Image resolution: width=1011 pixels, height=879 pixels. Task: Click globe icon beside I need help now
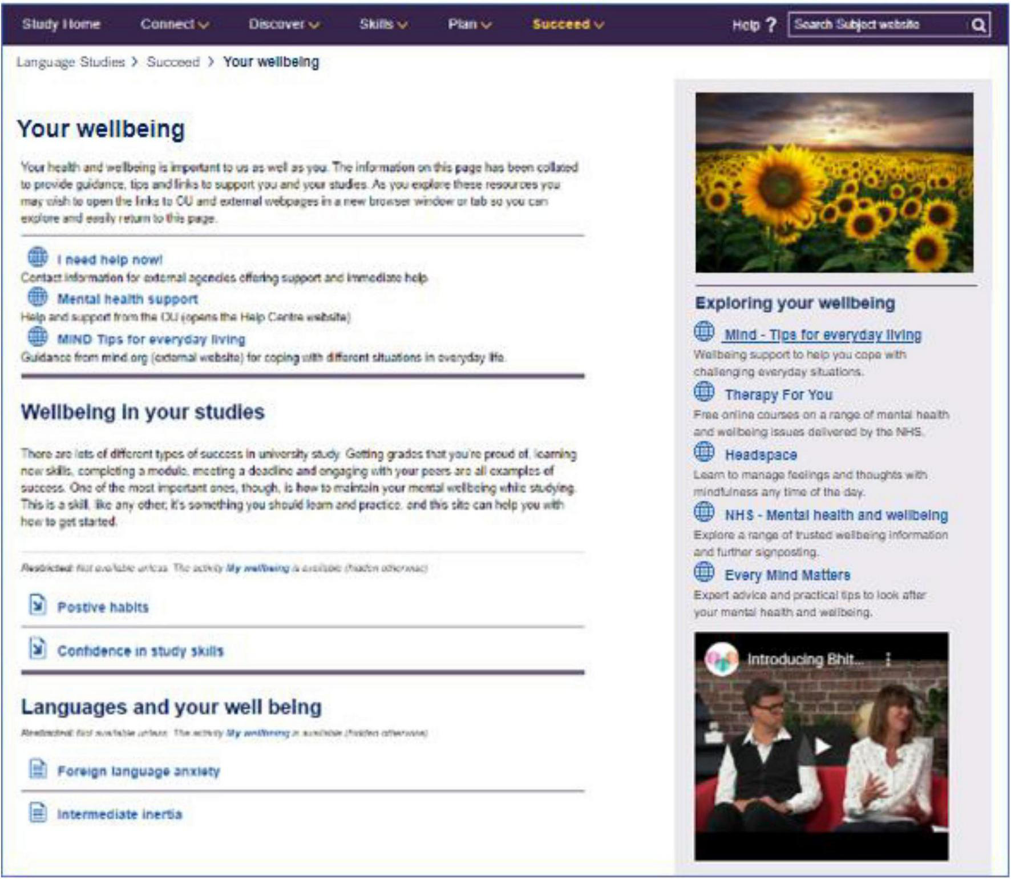tap(38, 257)
